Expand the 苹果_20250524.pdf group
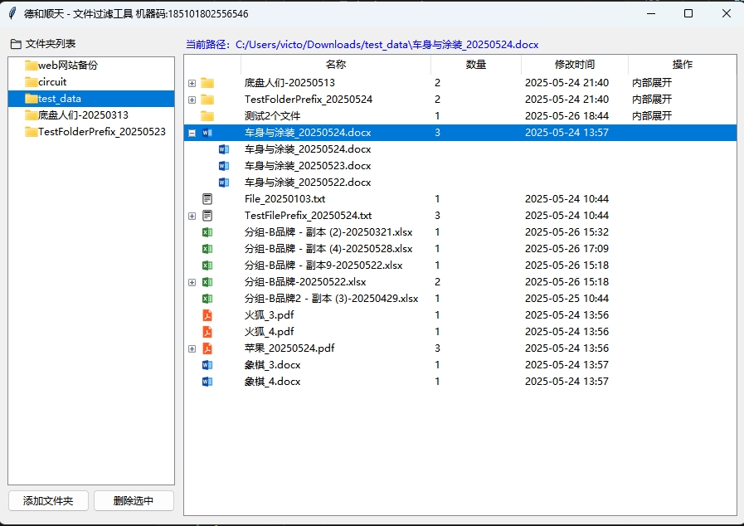The image size is (744, 526). [x=192, y=348]
